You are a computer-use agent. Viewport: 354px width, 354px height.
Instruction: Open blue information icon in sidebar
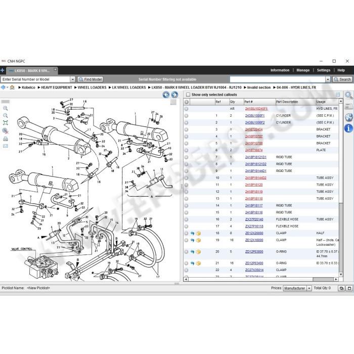point(348,128)
